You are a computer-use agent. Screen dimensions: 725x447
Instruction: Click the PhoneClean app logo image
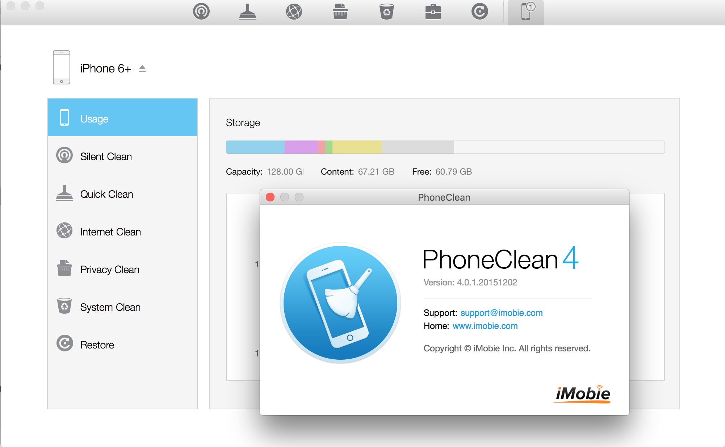(x=340, y=303)
